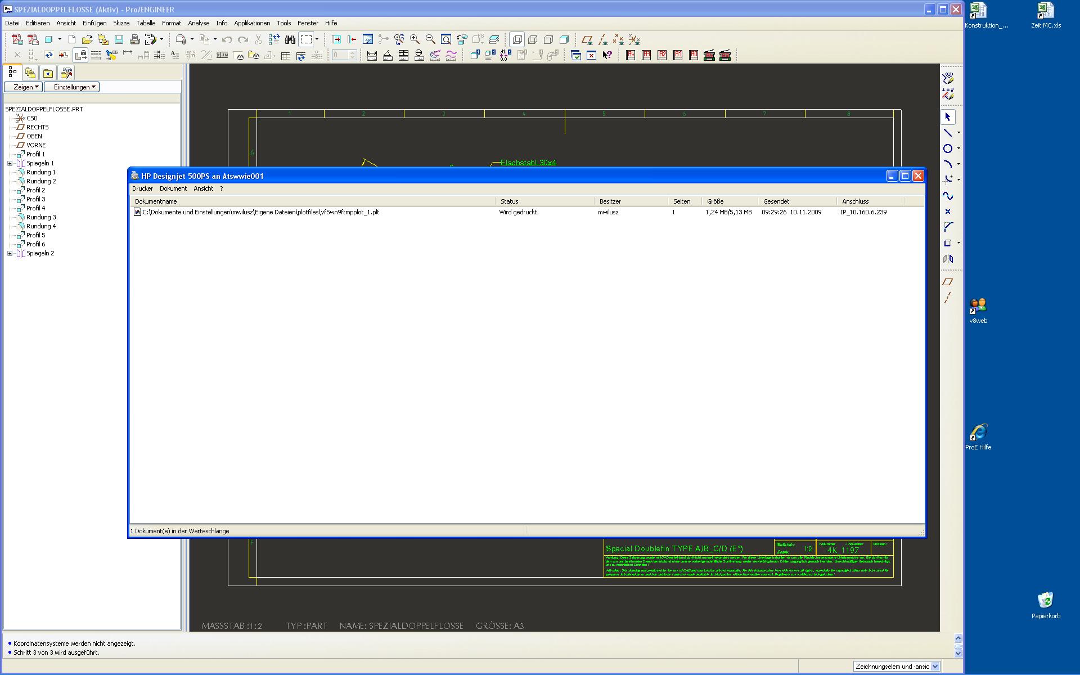The height and width of the screenshot is (675, 1080).
Task: Select the plotfile print job row
Action: pyautogui.click(x=260, y=213)
